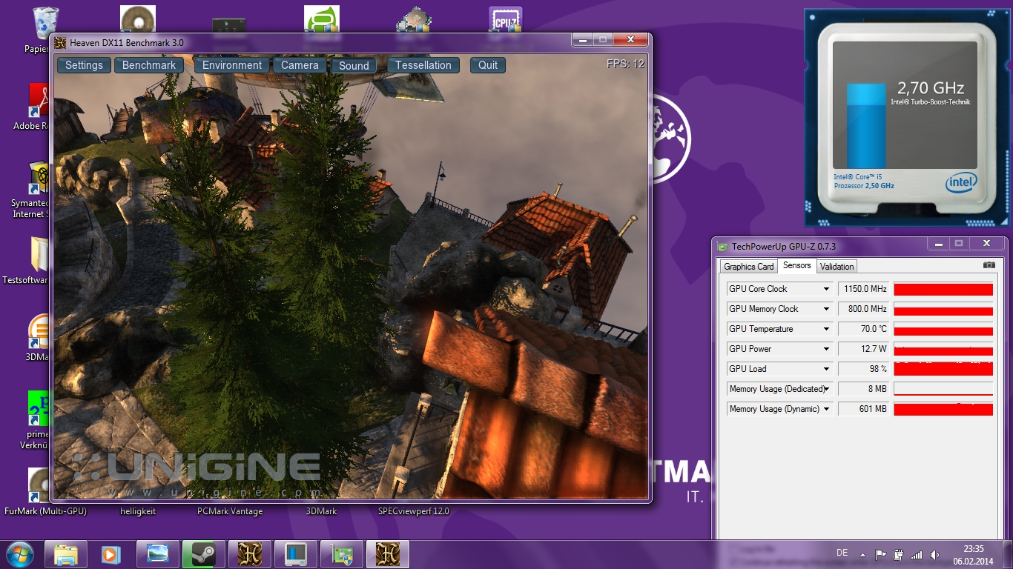Open the PCMark Vantage desktop shortcut label
The width and height of the screenshot is (1013, 569).
(x=230, y=511)
